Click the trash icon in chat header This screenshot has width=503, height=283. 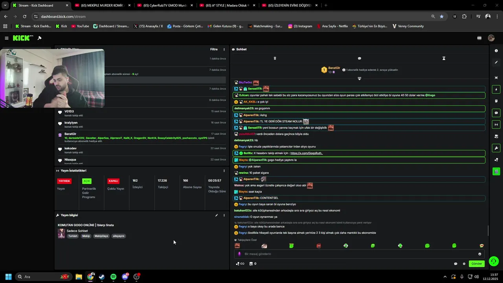pos(275,58)
